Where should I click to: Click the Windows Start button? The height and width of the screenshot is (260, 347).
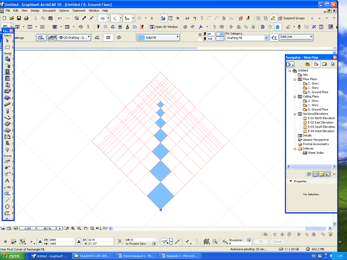13,256
